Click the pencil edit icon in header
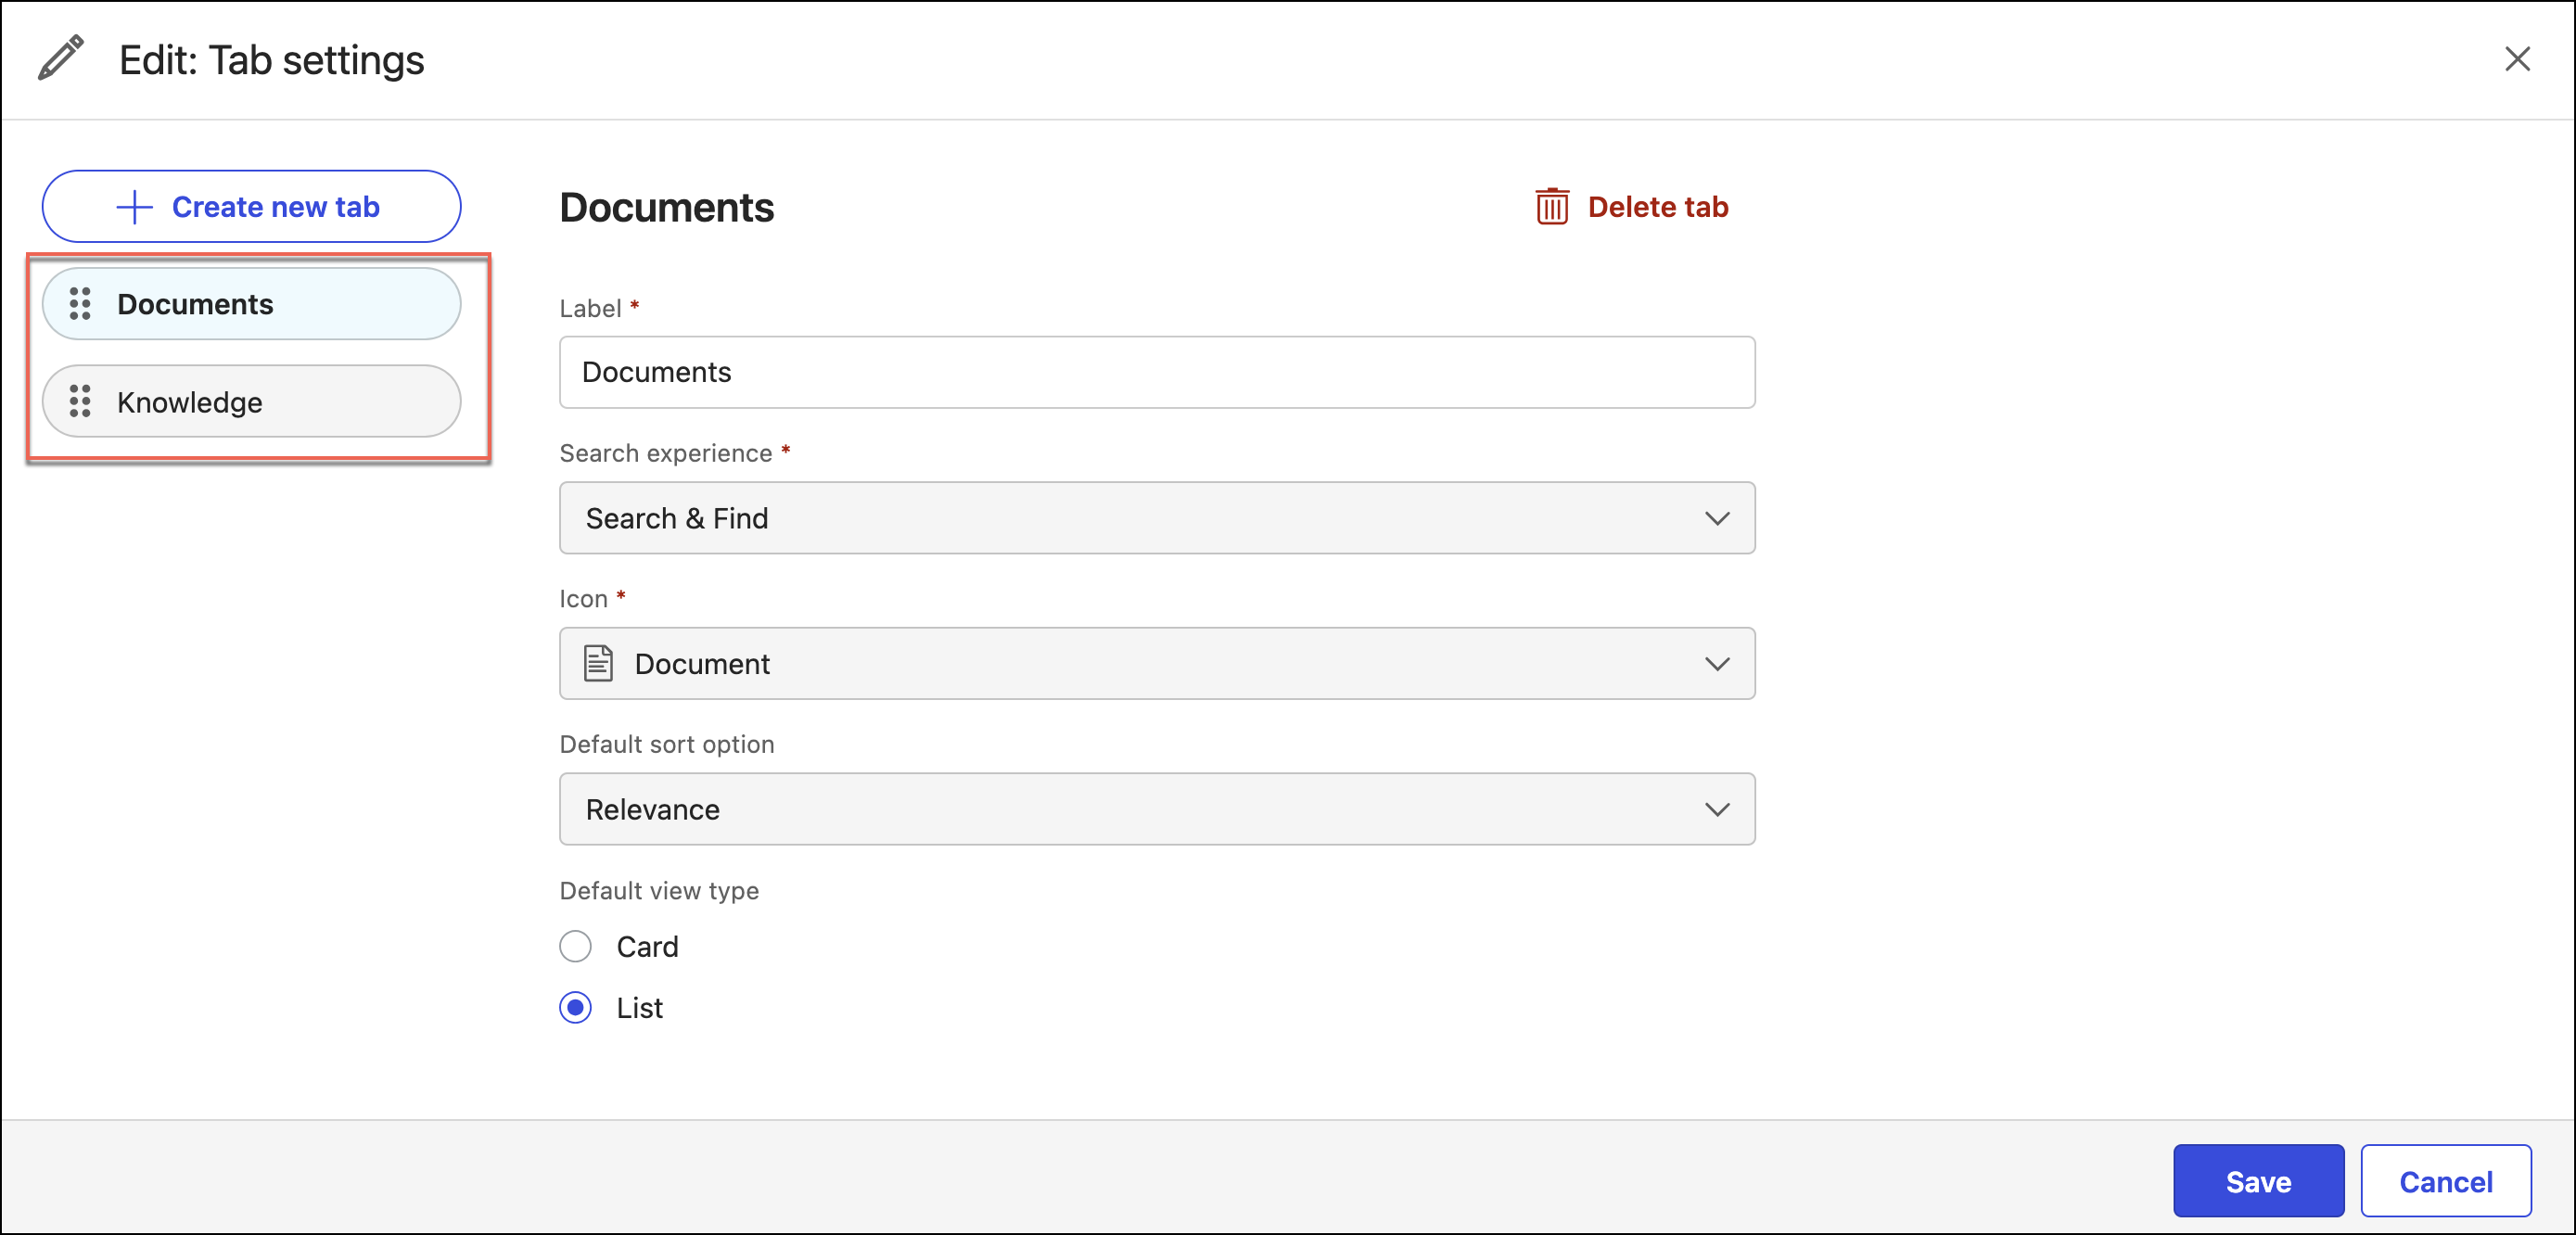2576x1235 pixels. coord(60,58)
